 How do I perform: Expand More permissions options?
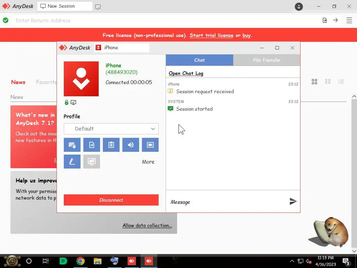tap(148, 162)
